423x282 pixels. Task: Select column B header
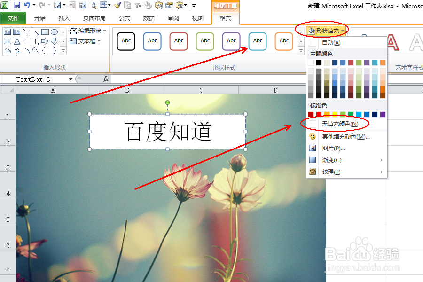[x=127, y=90]
